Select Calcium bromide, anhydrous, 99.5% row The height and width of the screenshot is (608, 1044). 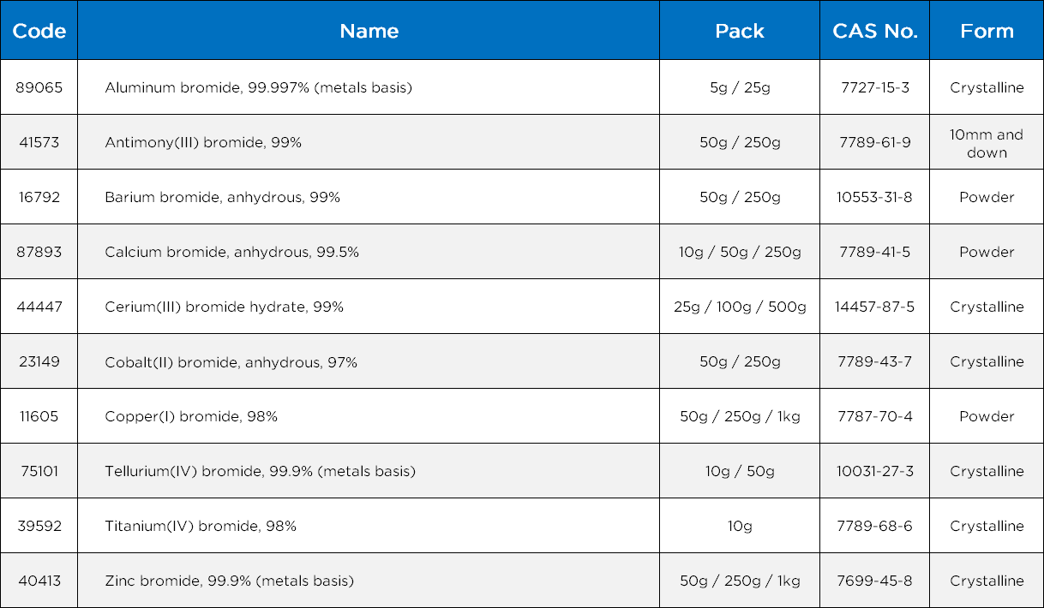pos(231,252)
